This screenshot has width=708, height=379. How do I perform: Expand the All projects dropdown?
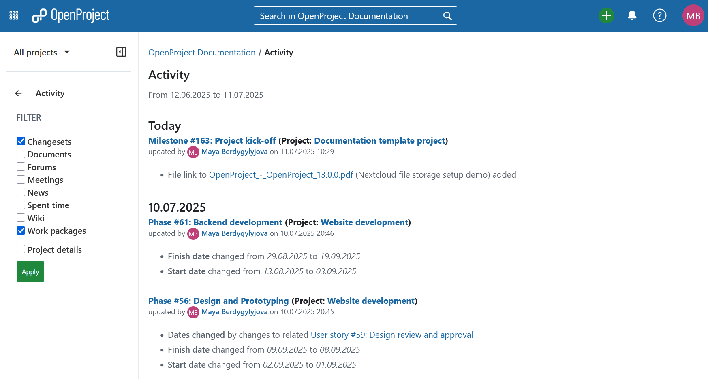pos(42,52)
